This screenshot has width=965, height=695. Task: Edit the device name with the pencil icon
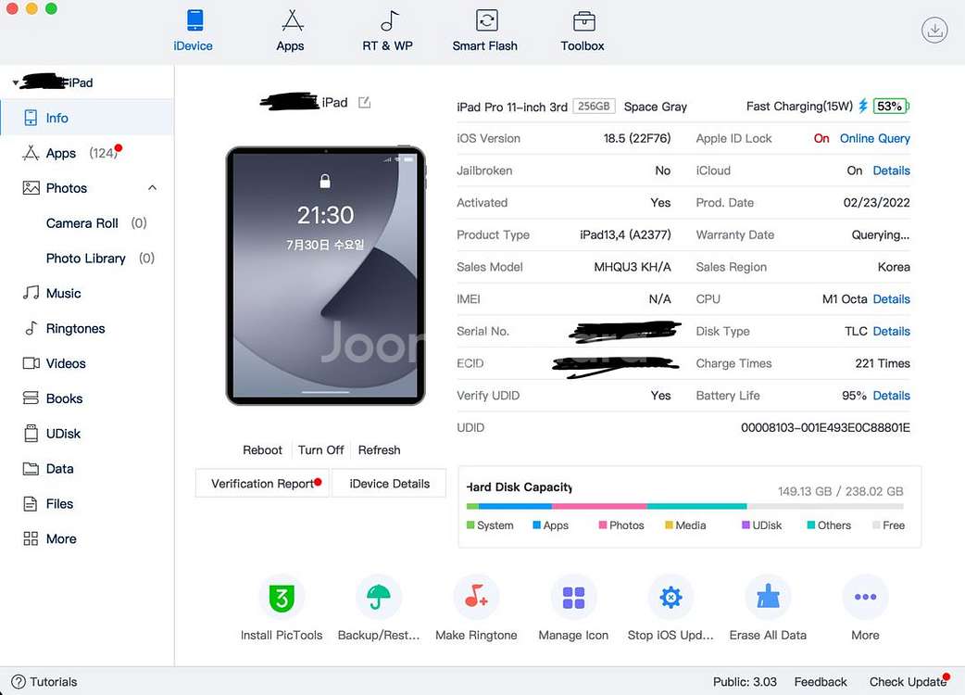point(364,102)
